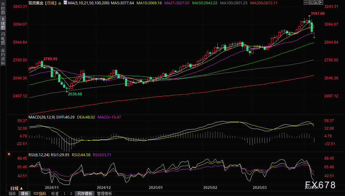Open the 合约资料 contract info tab
The image size is (345, 196).
pos(3,56)
